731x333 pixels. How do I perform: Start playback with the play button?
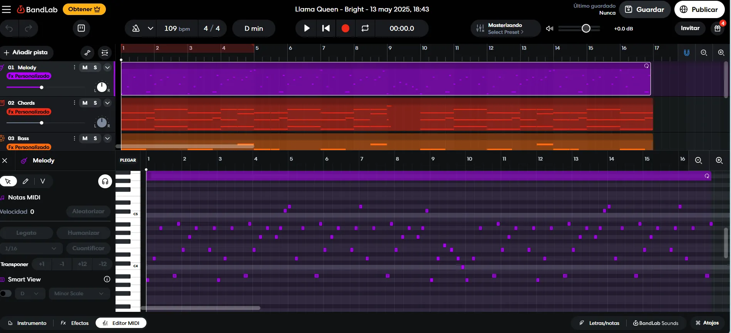[x=307, y=28]
